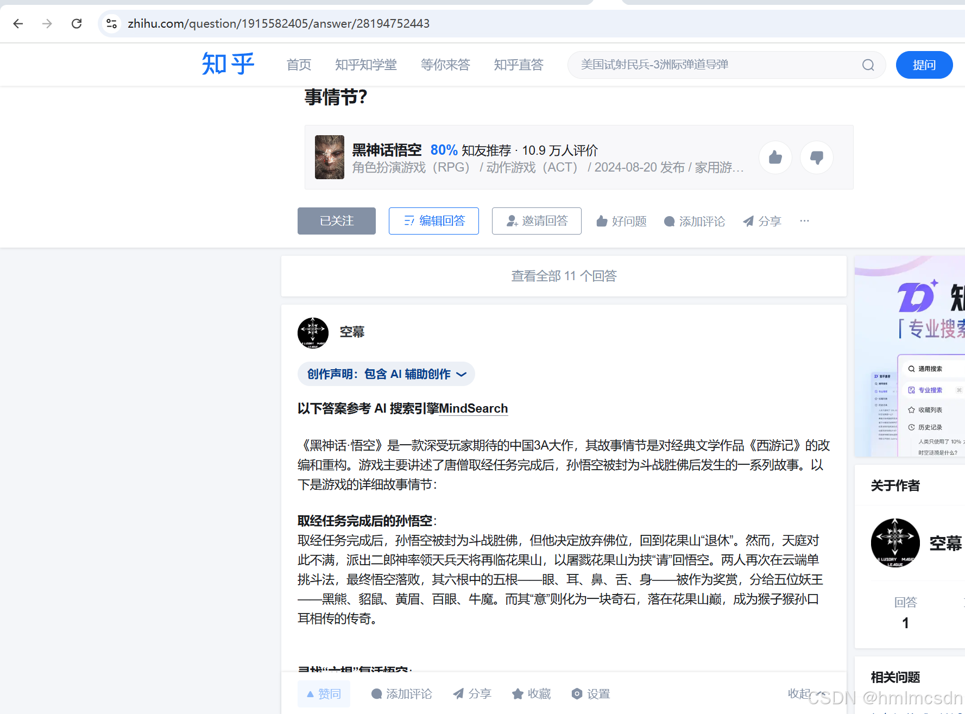This screenshot has width=965, height=714.
Task: Click the 邀请回答 button
Action: (x=537, y=221)
